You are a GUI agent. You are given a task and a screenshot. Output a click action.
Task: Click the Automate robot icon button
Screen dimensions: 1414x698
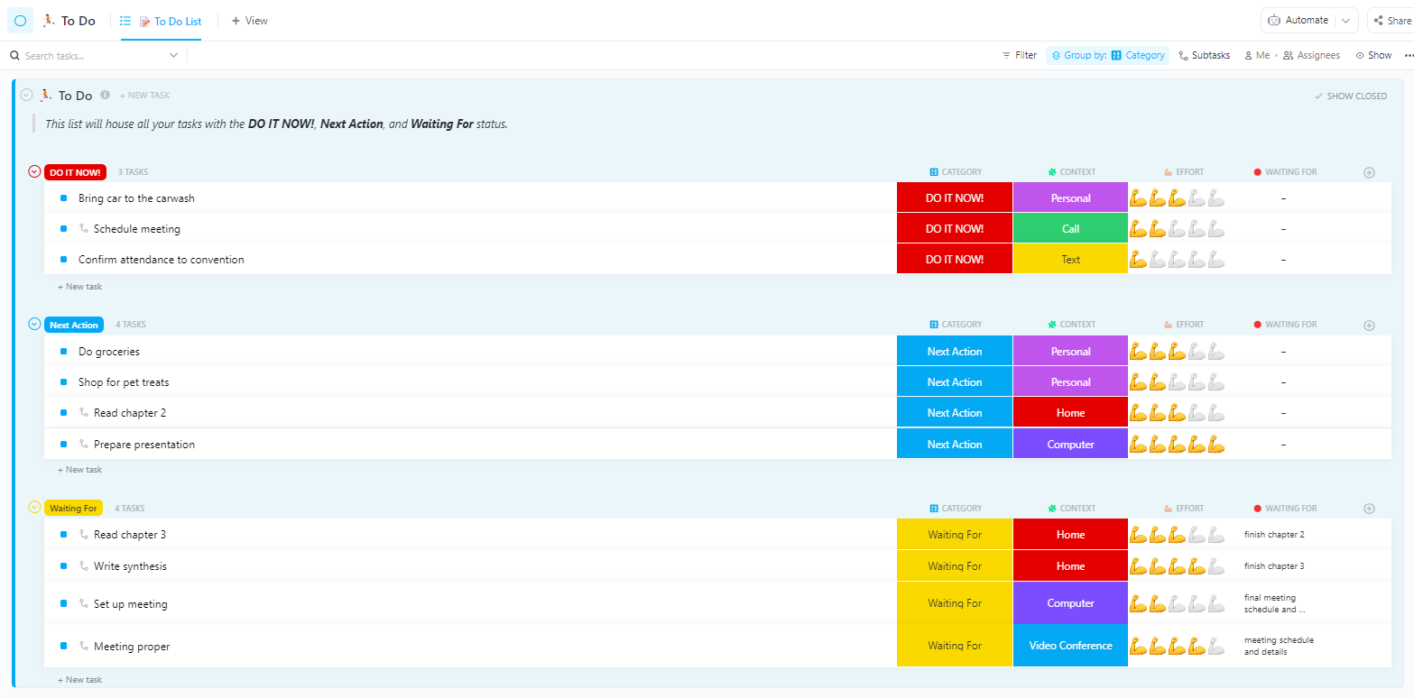[x=1274, y=20]
